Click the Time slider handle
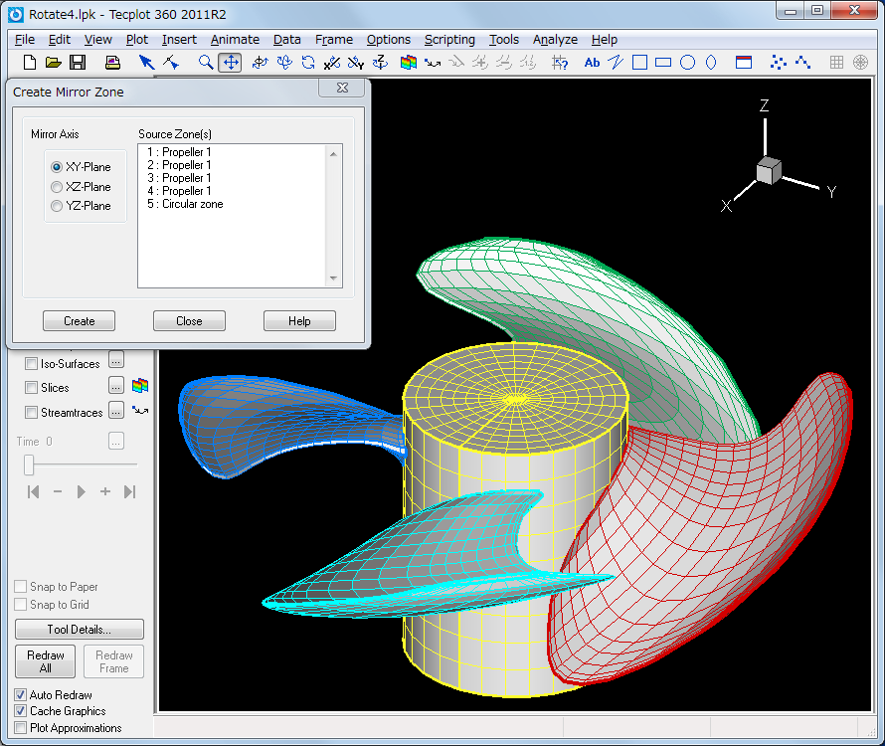Viewport: 885px width, 746px height. pyautogui.click(x=29, y=465)
